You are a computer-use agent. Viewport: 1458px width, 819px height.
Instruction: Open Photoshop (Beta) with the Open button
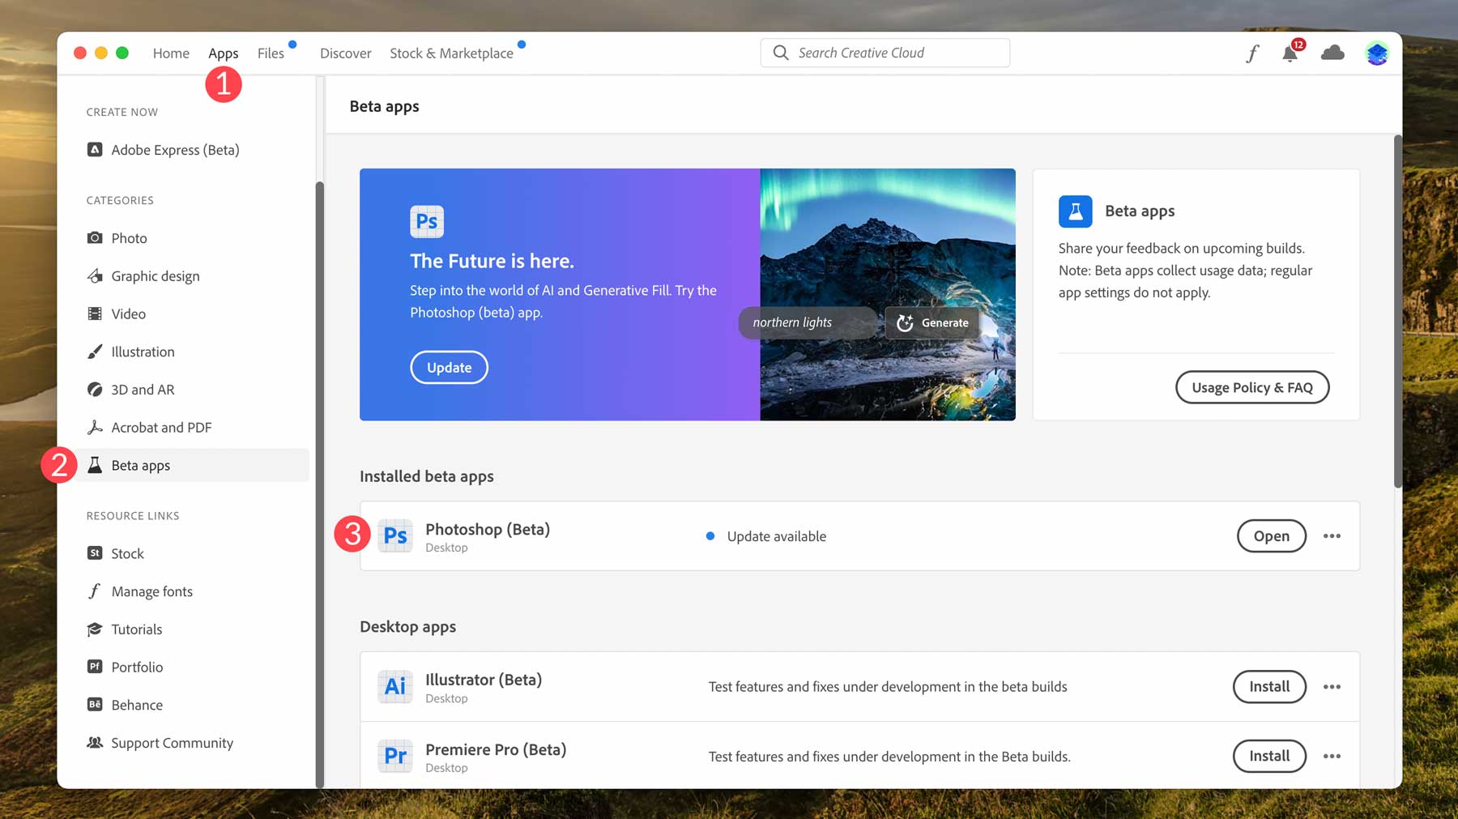click(x=1272, y=536)
